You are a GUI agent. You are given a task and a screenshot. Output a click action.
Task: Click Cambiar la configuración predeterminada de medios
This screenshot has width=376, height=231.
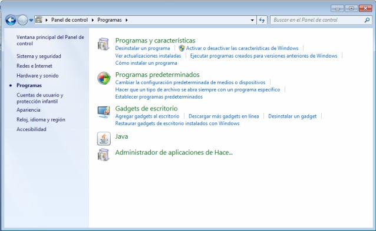190,82
